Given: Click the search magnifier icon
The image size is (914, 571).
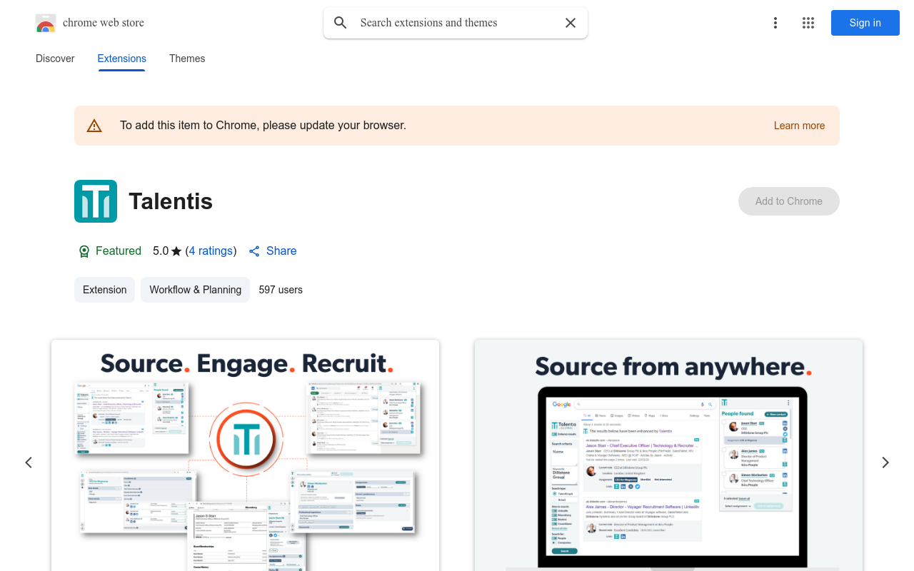Looking at the screenshot, I should tap(341, 23).
